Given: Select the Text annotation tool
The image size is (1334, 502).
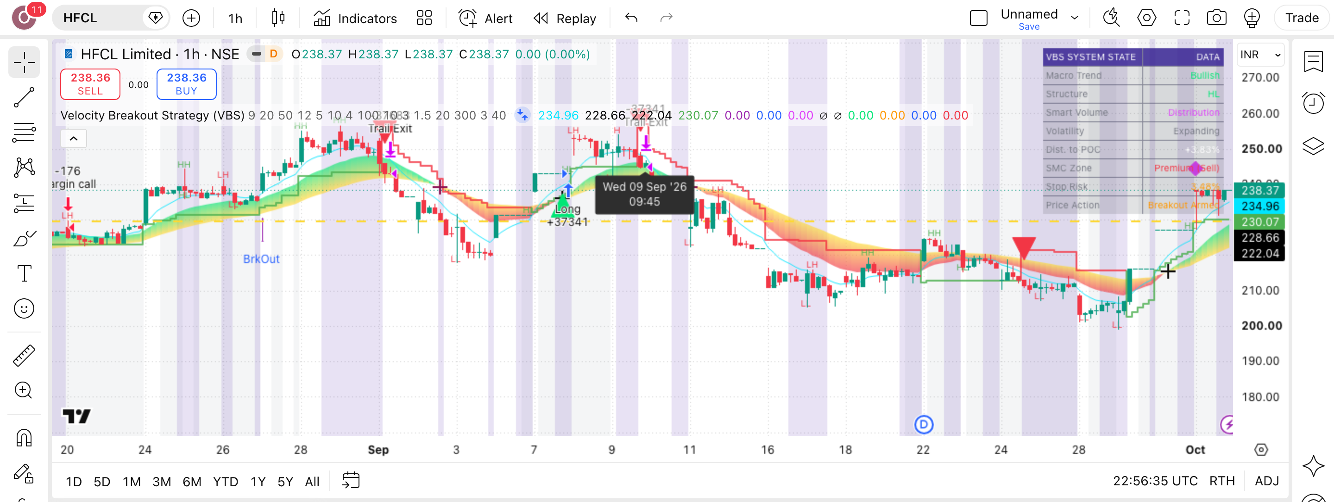Looking at the screenshot, I should click(x=24, y=273).
